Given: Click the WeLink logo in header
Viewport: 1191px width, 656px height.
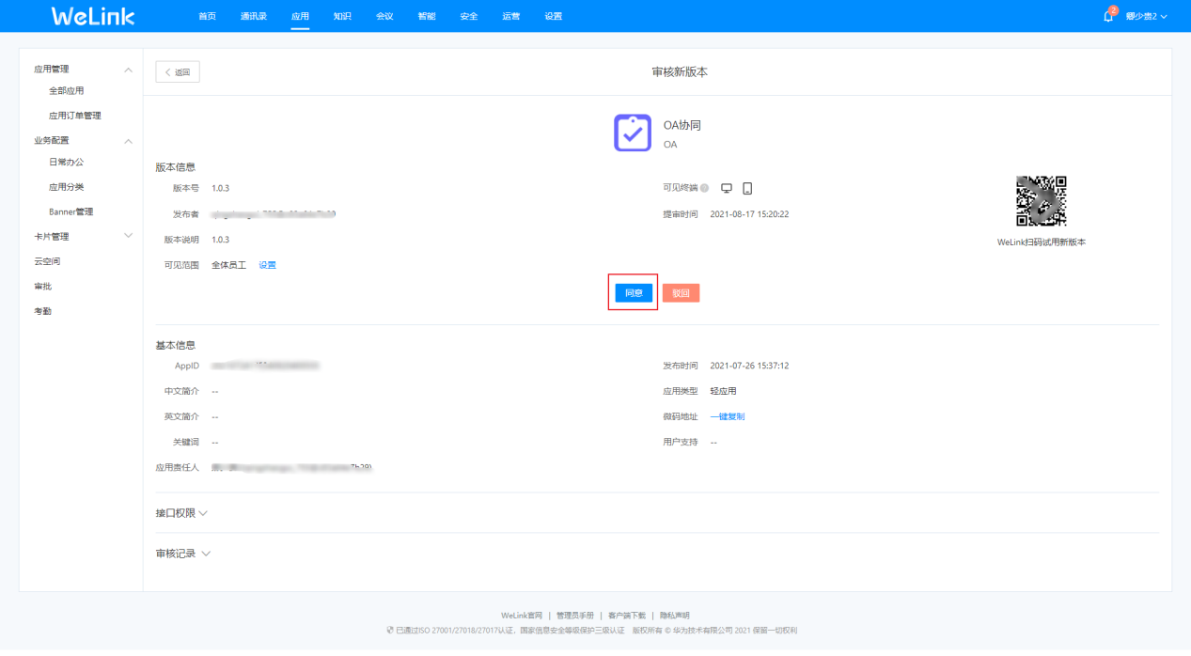Looking at the screenshot, I should click(93, 17).
